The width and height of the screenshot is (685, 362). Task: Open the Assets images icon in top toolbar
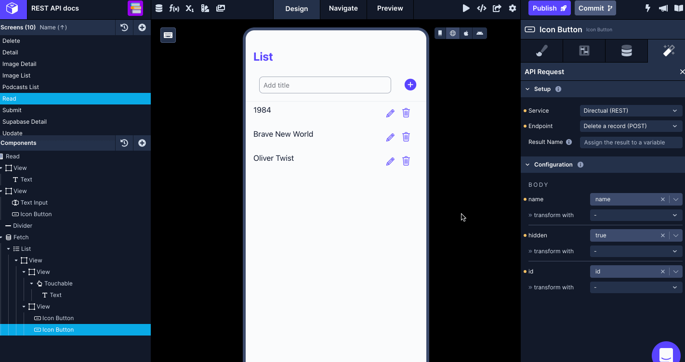221,8
